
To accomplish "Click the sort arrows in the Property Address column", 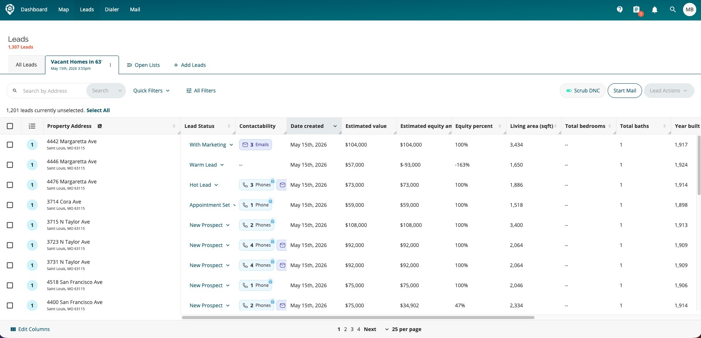I will click(x=174, y=126).
